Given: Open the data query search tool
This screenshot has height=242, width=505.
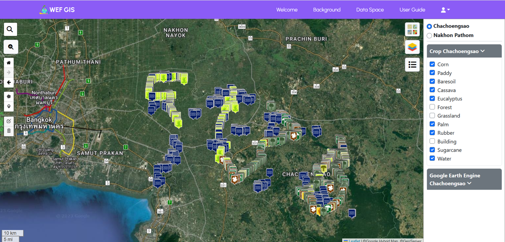Looking at the screenshot, I should pyautogui.click(x=10, y=47).
